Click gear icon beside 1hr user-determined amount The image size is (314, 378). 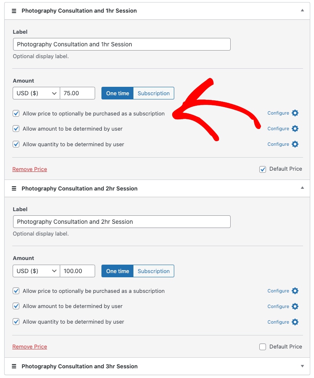295,129
